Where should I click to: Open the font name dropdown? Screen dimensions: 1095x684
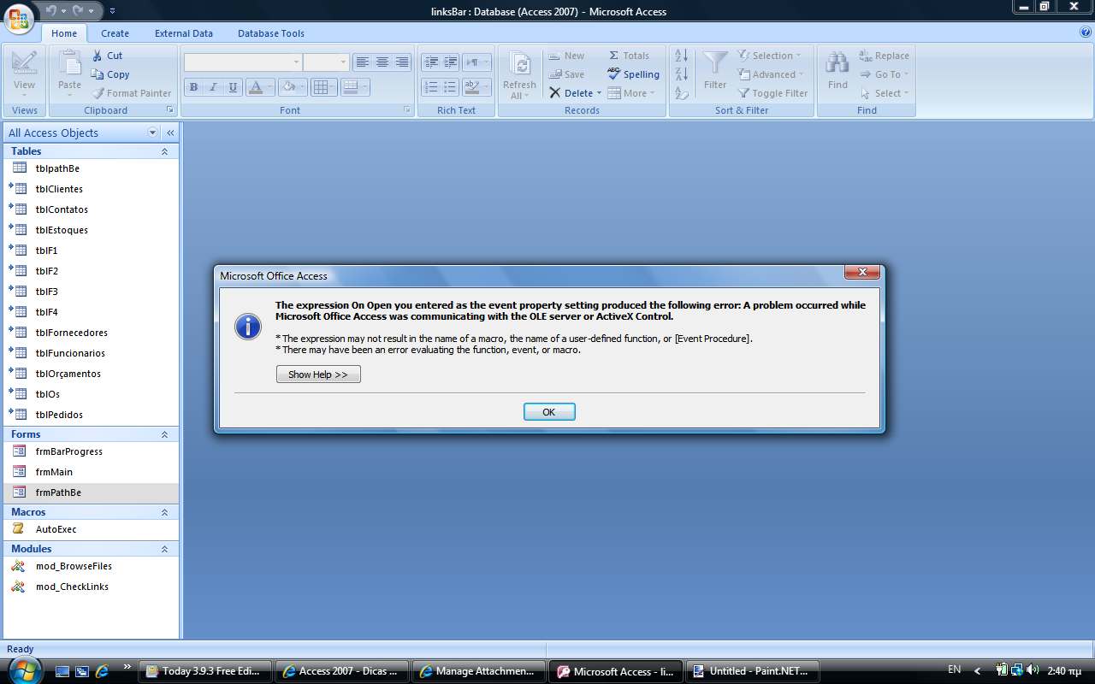point(297,62)
